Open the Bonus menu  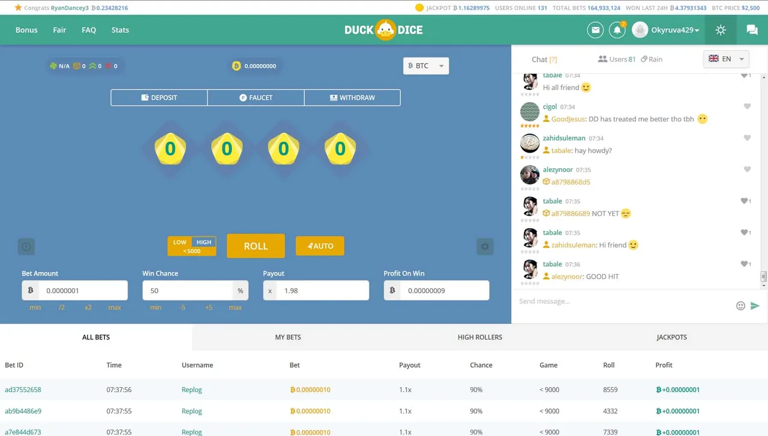click(x=26, y=30)
